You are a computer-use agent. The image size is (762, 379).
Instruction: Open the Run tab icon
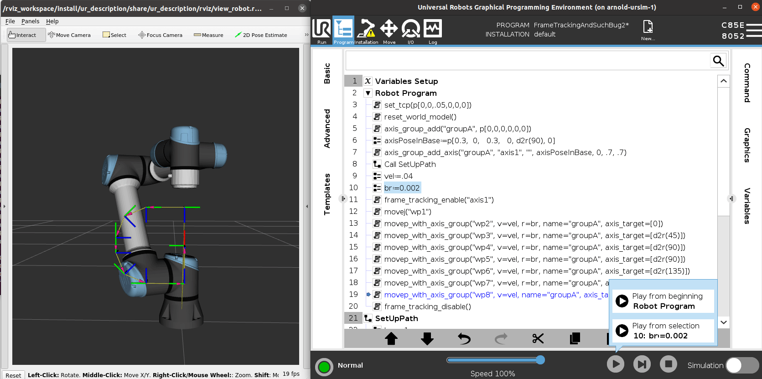pos(321,31)
